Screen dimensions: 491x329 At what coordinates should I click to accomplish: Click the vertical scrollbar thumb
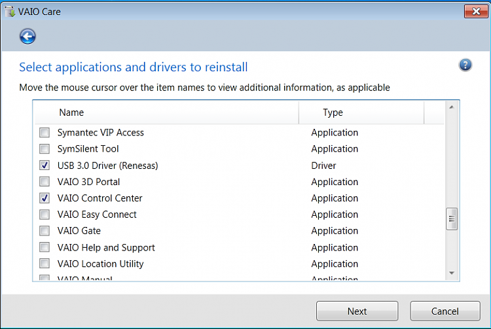click(452, 219)
